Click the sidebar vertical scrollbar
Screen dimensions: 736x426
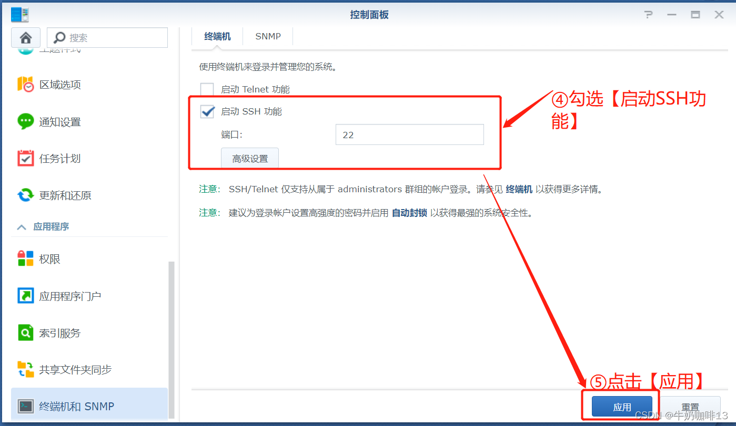coord(171,341)
